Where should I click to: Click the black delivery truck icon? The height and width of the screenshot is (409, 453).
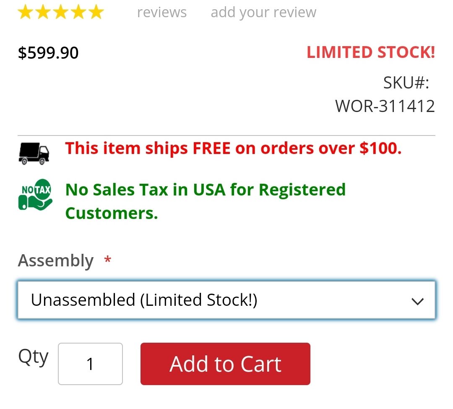pyautogui.click(x=34, y=154)
